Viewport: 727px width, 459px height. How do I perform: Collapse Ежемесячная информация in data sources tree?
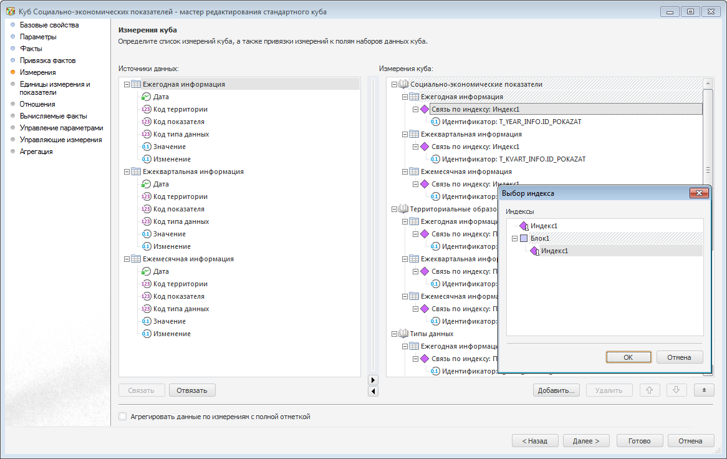tap(127, 259)
